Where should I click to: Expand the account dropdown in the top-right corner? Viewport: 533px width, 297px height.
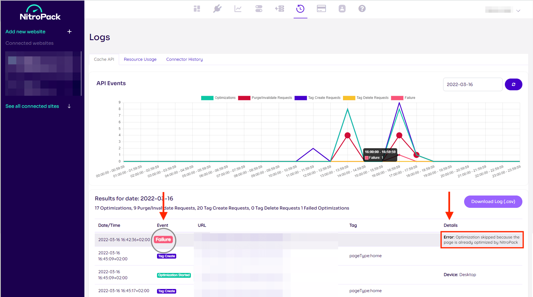pos(518,11)
